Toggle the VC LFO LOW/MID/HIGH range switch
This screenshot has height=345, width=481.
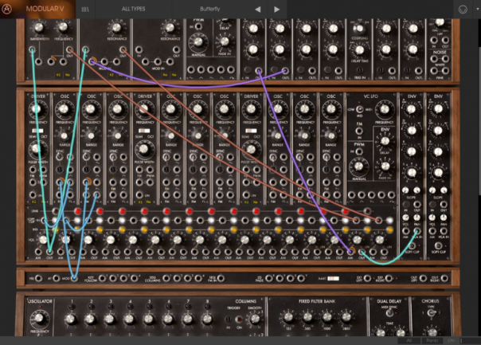coord(360,109)
